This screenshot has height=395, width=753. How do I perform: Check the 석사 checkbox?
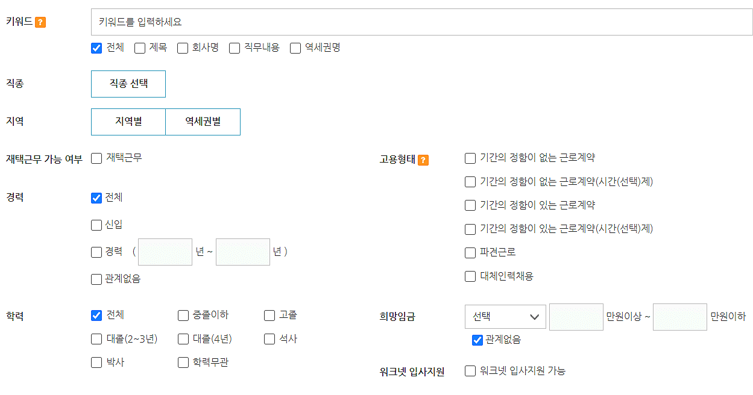click(x=268, y=339)
